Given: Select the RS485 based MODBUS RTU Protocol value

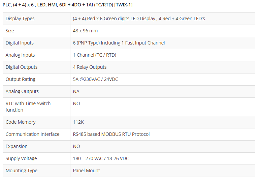Looking at the screenshot, I should tap(111, 134).
